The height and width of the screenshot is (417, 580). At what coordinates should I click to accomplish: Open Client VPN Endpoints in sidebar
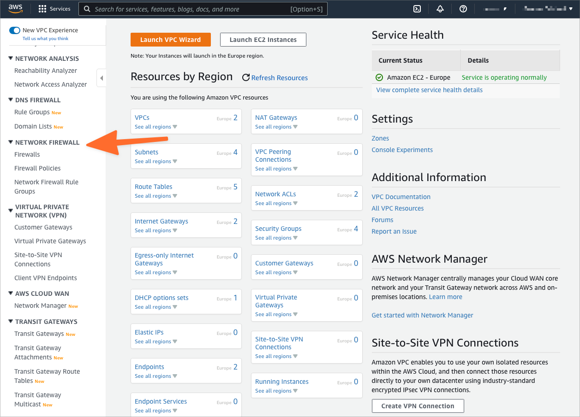pyautogui.click(x=46, y=278)
